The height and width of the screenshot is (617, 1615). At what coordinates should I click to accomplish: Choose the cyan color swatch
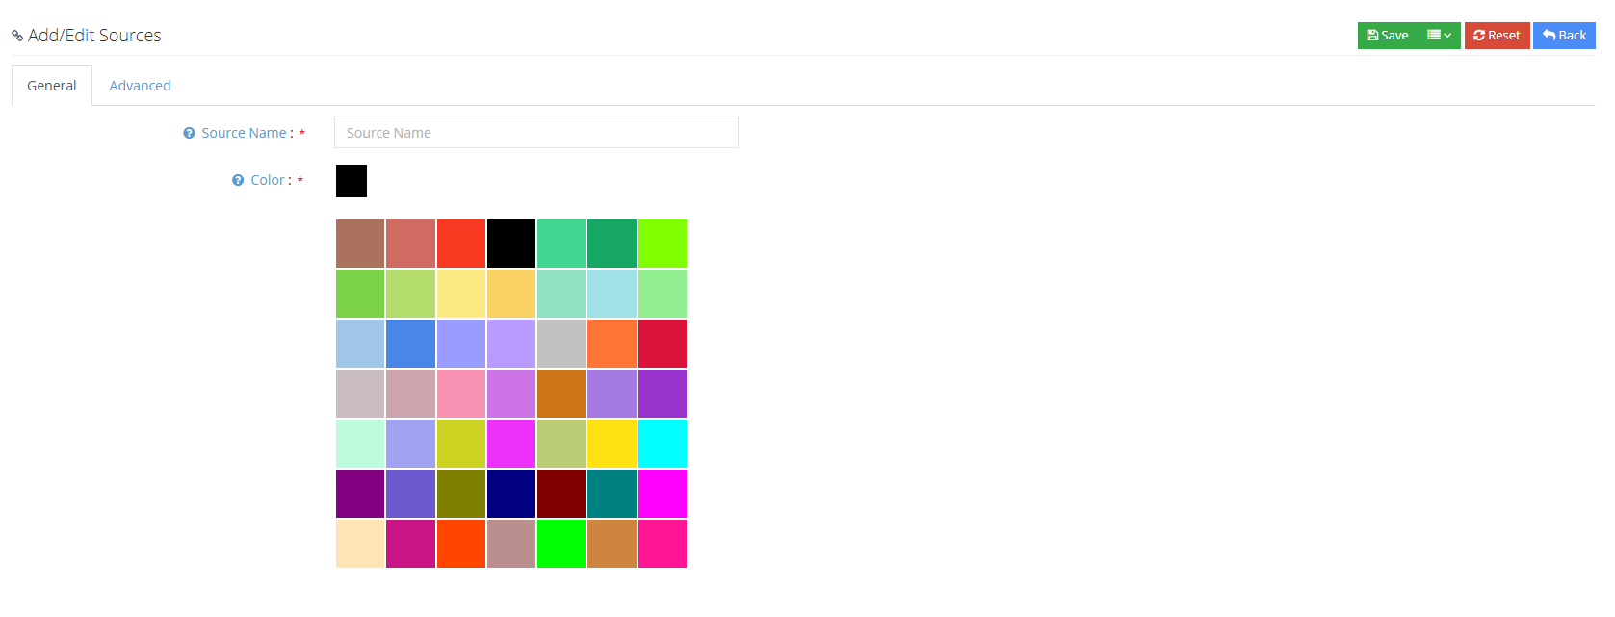pyautogui.click(x=663, y=444)
